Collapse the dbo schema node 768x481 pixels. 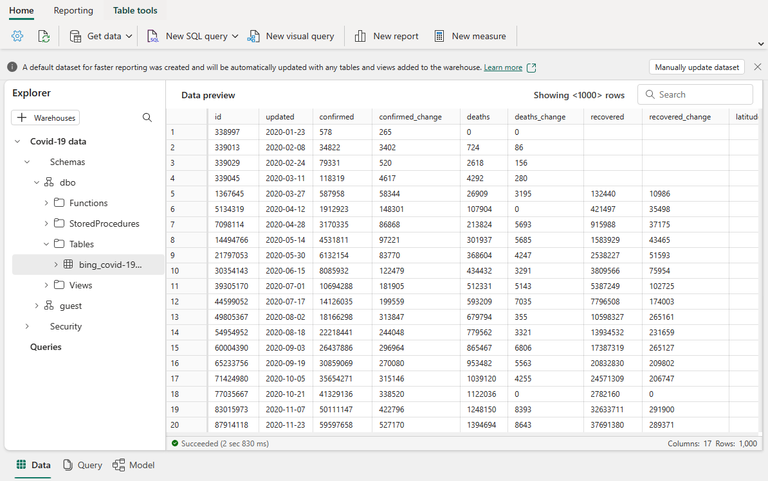click(x=37, y=182)
